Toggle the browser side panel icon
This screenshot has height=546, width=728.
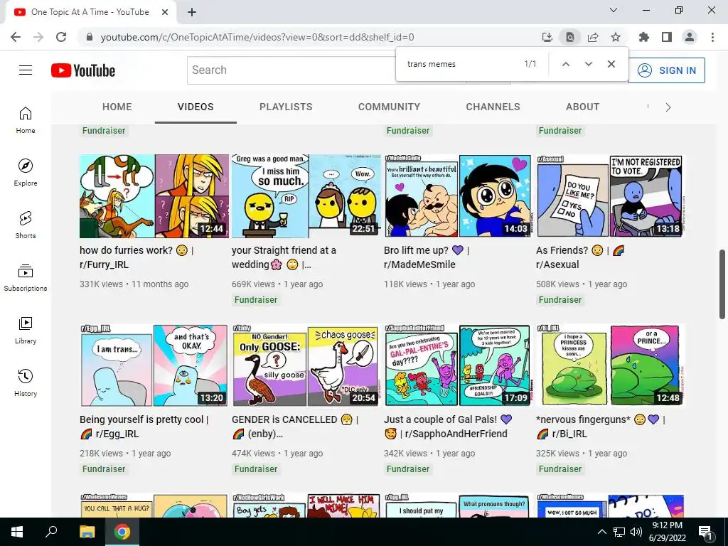pyautogui.click(x=667, y=37)
